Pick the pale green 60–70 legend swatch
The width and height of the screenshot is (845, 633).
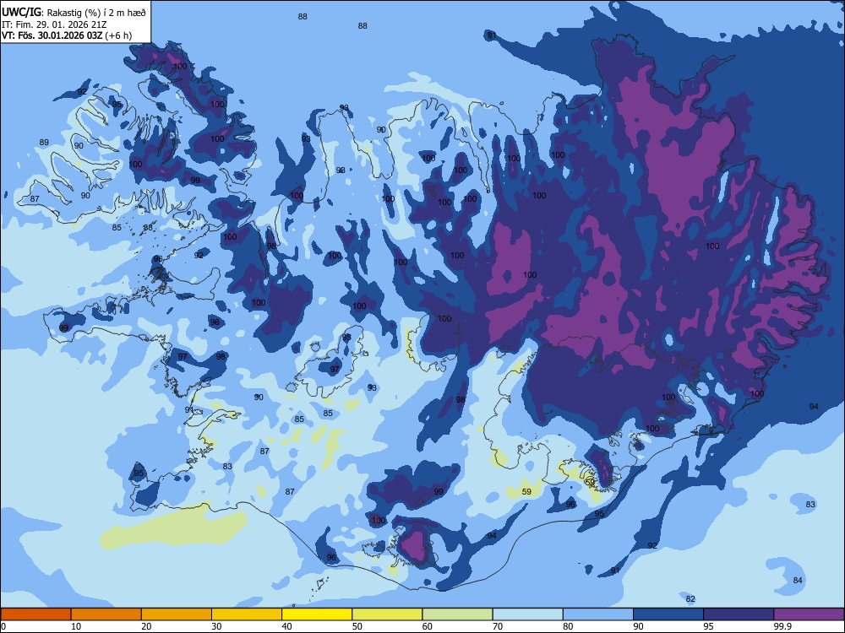pos(457,614)
